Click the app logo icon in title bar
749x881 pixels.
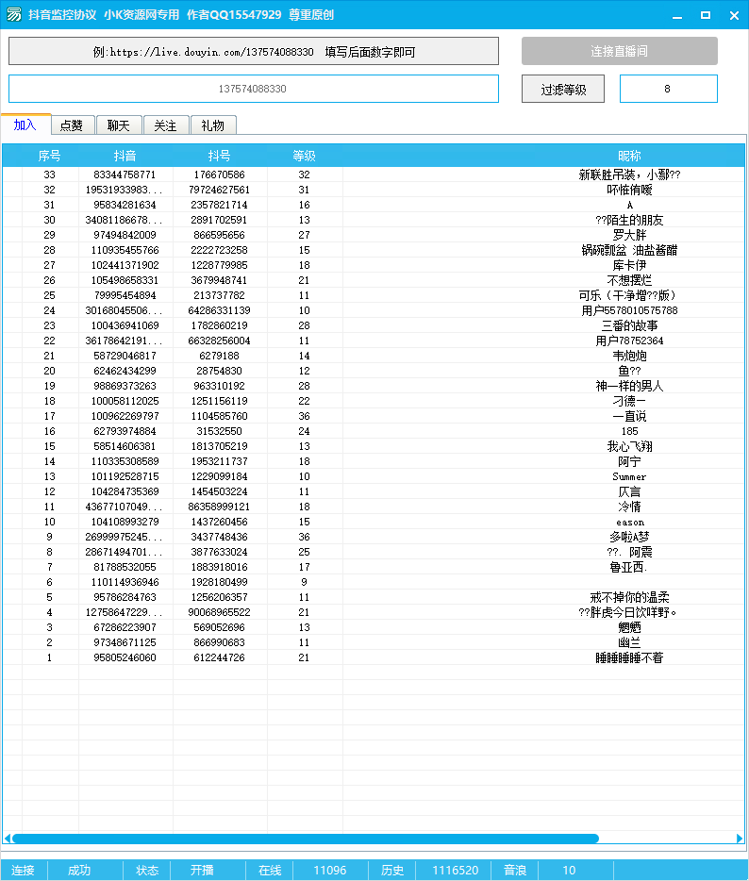[x=14, y=15]
